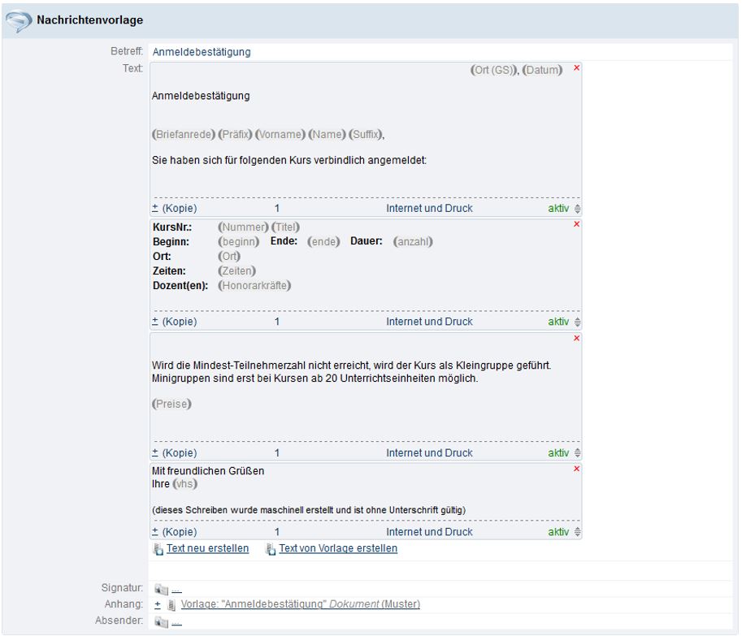The width and height of the screenshot is (746, 636).
Task: Delete the 'Mit freundlichen Grüßen' block
Action: (576, 469)
